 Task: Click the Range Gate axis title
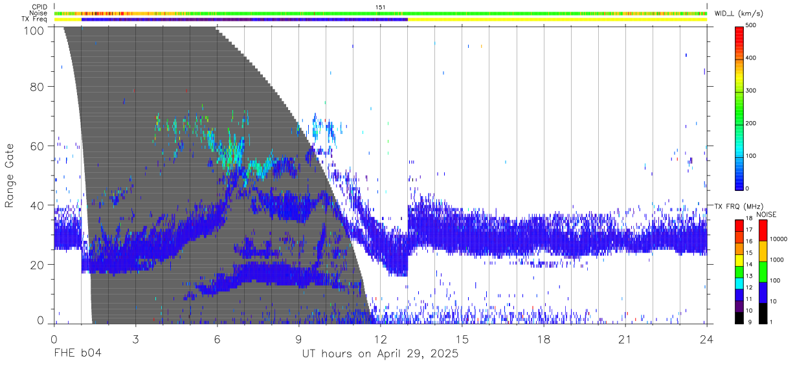click(x=10, y=175)
